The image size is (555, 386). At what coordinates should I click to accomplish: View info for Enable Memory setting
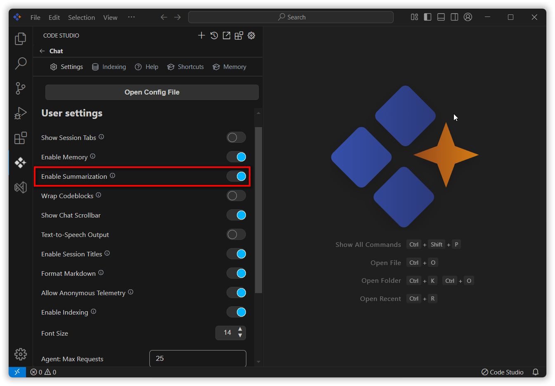pos(93,156)
